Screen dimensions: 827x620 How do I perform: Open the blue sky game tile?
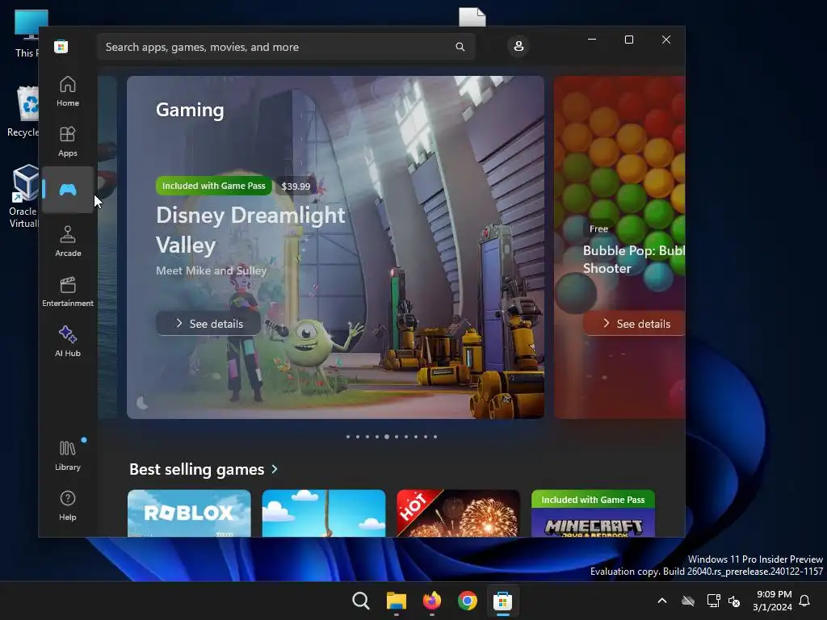(324, 513)
